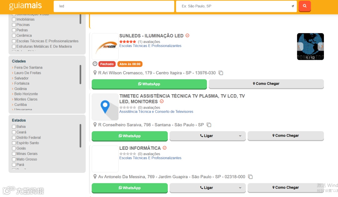The width and height of the screenshot is (338, 197).
Task: Expand Ligar dropdown for TIMETEC listing
Action: click(240, 136)
